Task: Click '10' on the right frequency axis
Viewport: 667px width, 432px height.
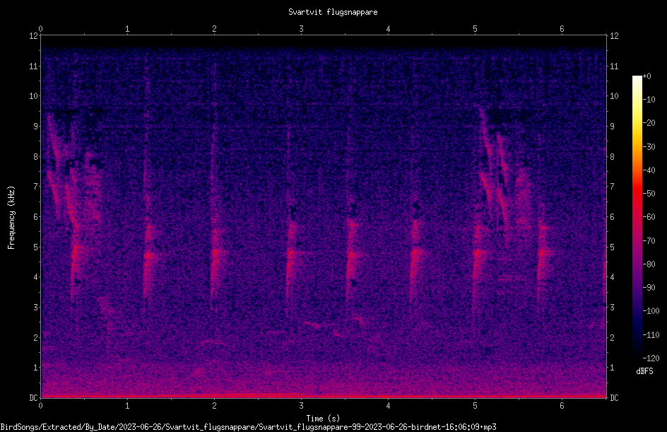Action: click(614, 96)
